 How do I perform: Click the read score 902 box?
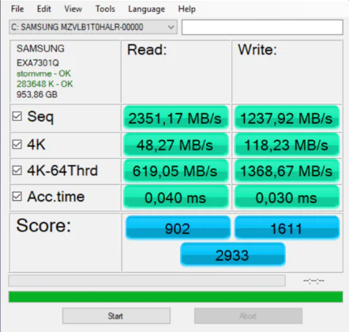point(178,228)
